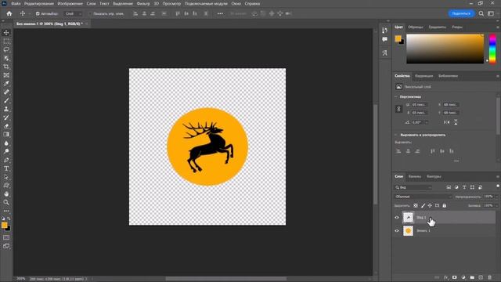
Task: Click the Поделиться share button
Action: click(461, 13)
